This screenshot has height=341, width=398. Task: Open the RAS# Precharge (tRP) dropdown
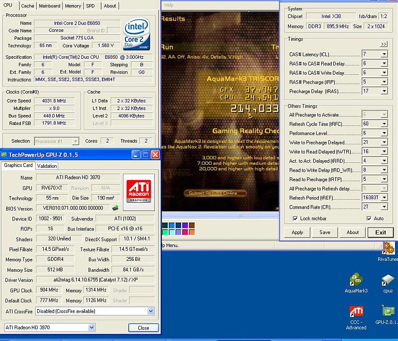pyautogui.click(x=384, y=82)
